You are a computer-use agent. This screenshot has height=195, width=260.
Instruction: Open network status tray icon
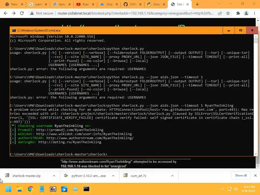tap(230, 189)
